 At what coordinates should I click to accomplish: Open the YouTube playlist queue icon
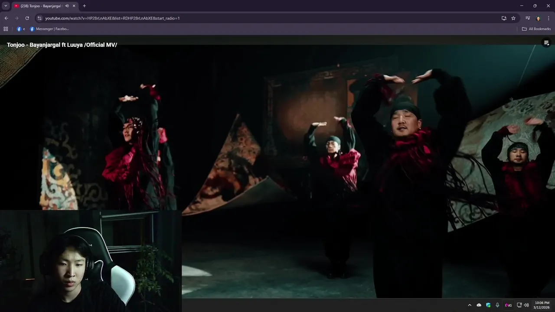coord(546,43)
